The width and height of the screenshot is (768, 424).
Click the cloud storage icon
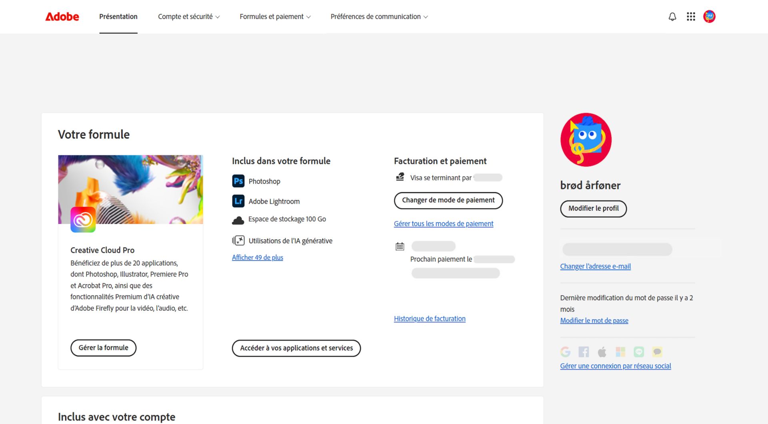238,219
